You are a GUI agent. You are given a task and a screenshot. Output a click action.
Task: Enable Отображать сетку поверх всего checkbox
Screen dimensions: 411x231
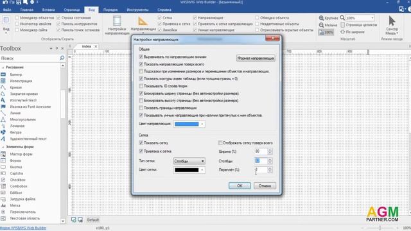pyautogui.click(x=220, y=143)
